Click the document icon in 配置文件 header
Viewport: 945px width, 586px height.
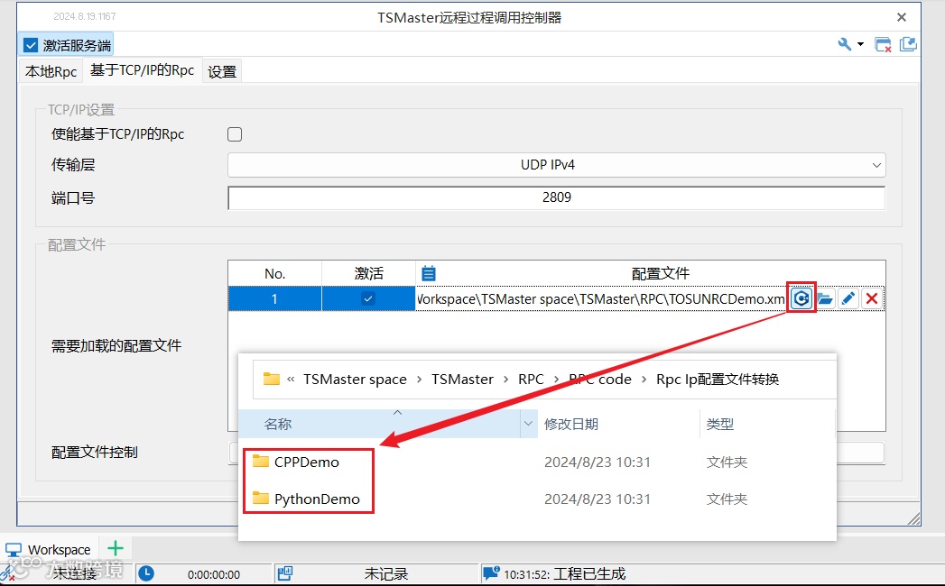coord(429,273)
